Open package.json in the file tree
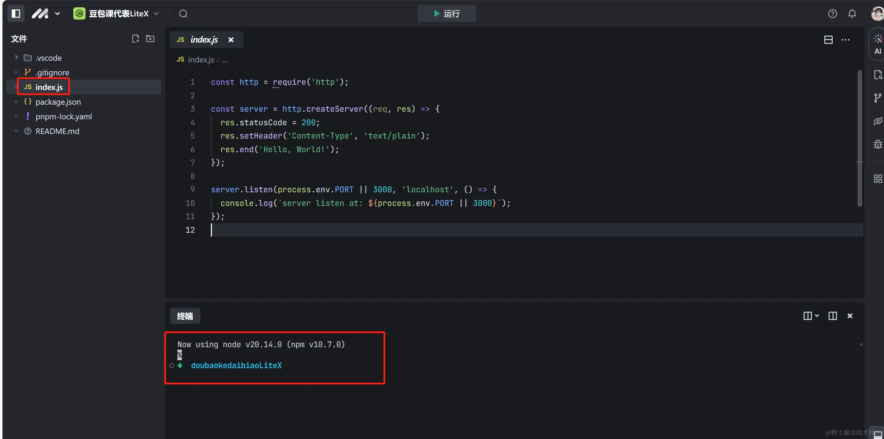884x439 pixels. coord(58,102)
